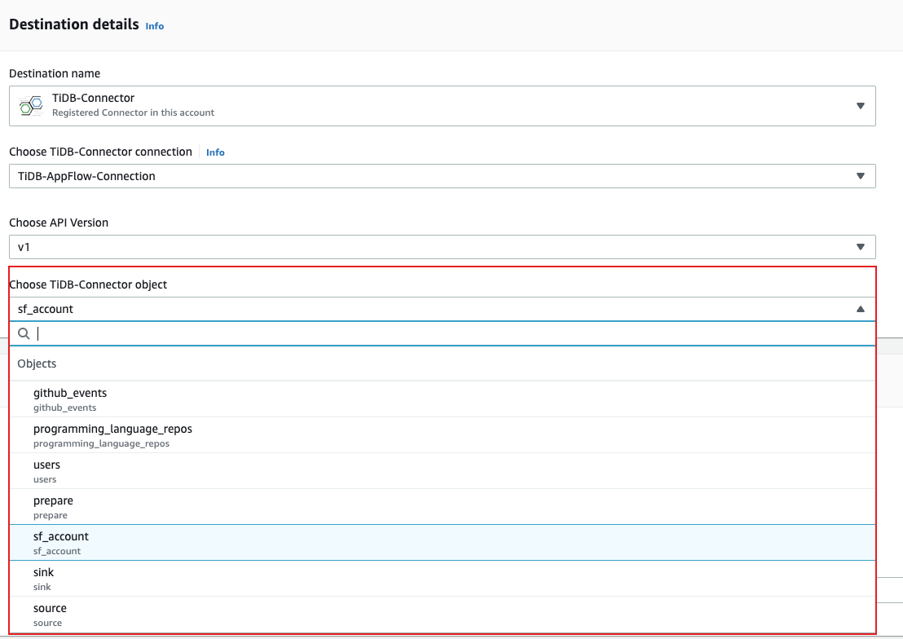The height and width of the screenshot is (639, 903).
Task: Open the Destination name TiDB-Connector field
Action: (x=440, y=106)
